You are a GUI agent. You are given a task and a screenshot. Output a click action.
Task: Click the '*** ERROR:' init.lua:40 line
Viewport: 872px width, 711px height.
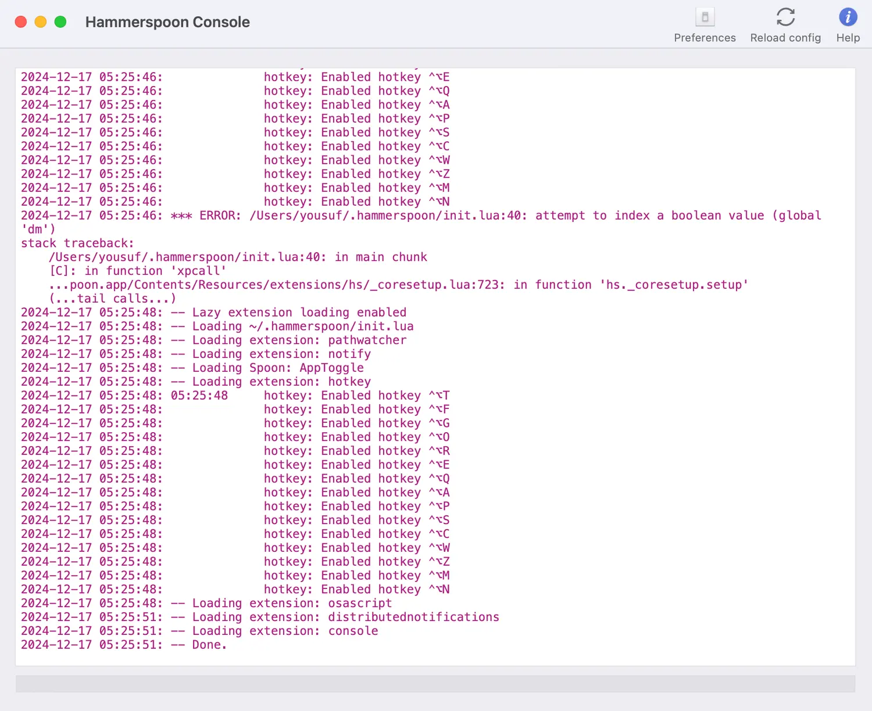[421, 222]
